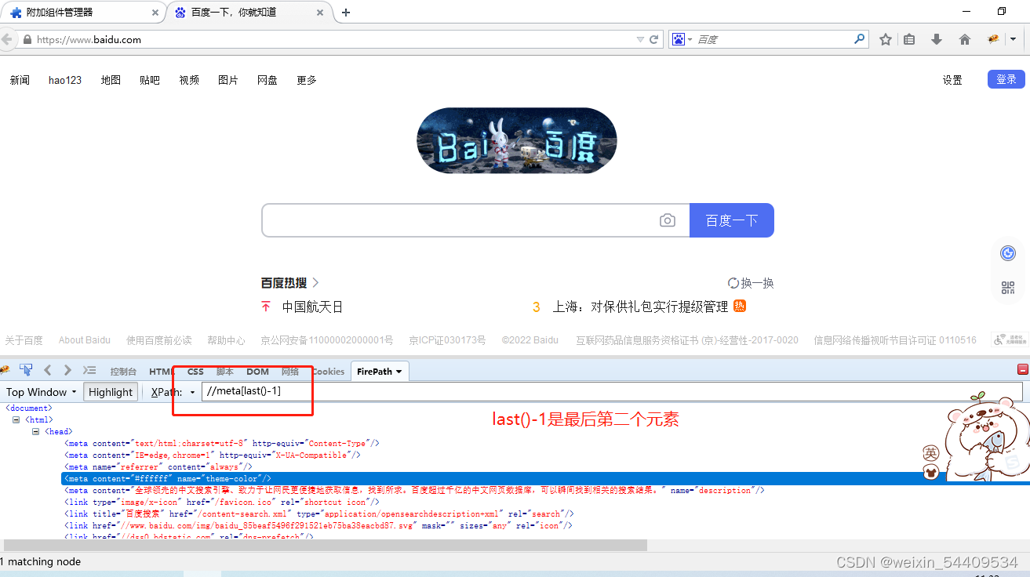Click the "1 matching node" status text

point(41,561)
